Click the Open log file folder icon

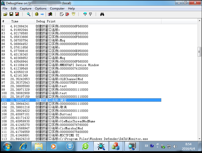6,14
